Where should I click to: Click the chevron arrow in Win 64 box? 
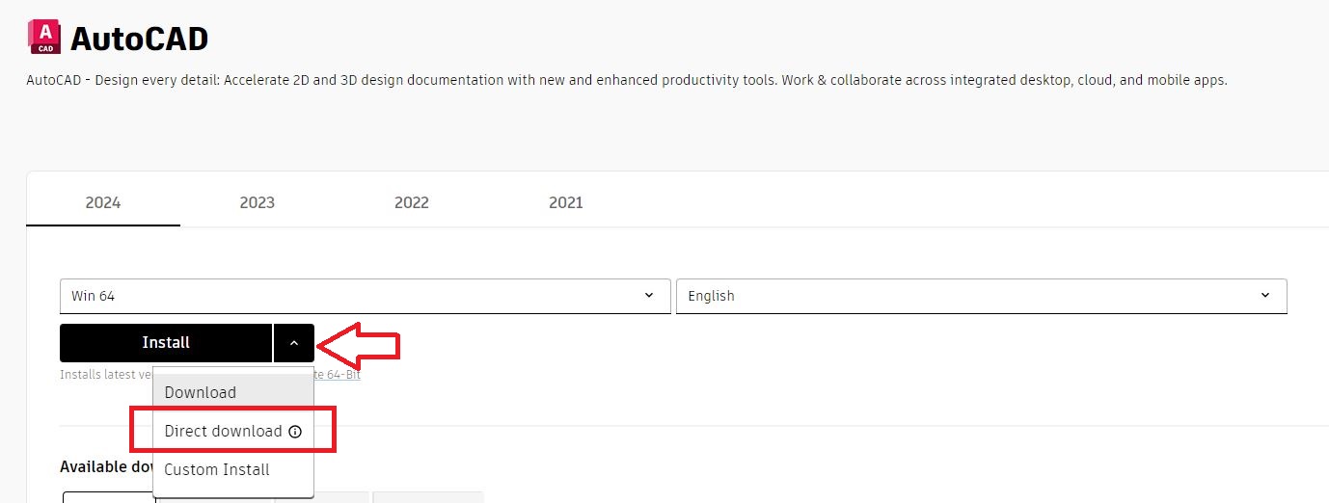pyautogui.click(x=649, y=296)
